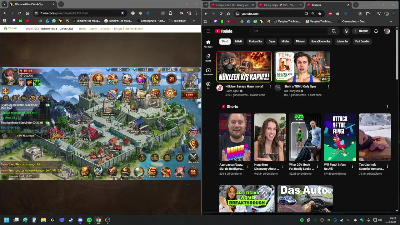Open the tab search dropdown in the left Chrome window
This screenshot has height=225, width=400.
(4, 4)
